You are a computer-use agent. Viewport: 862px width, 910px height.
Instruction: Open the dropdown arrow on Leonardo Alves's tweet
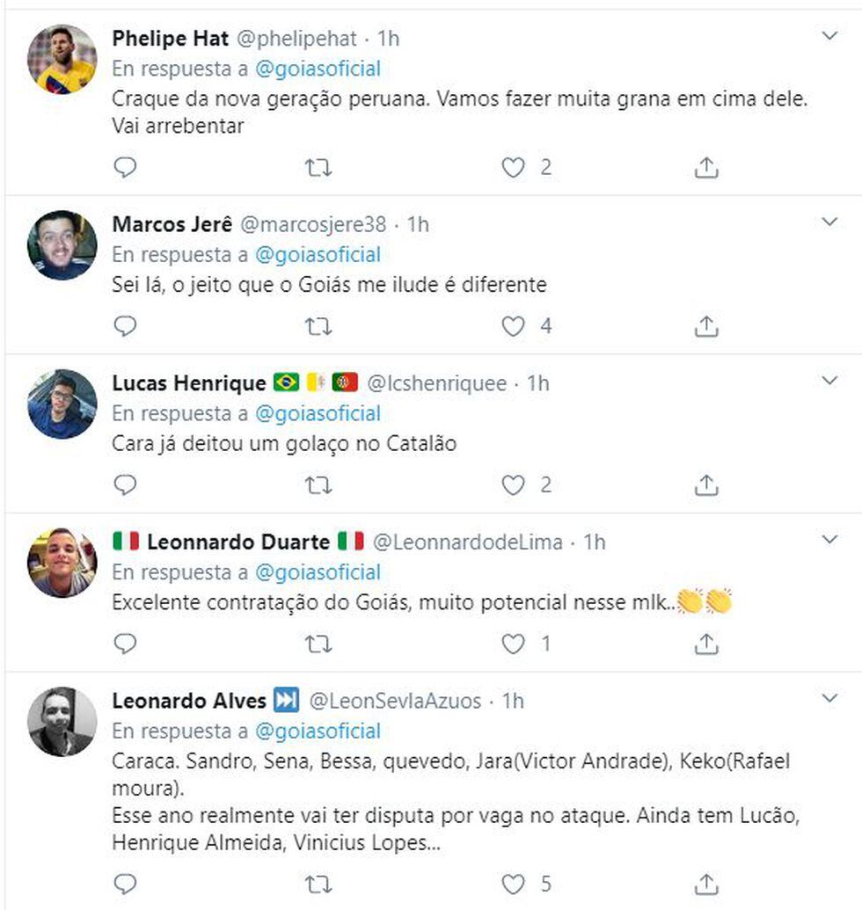click(829, 698)
